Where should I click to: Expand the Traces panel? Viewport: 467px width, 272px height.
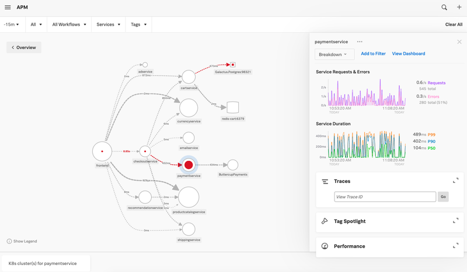[456, 181]
